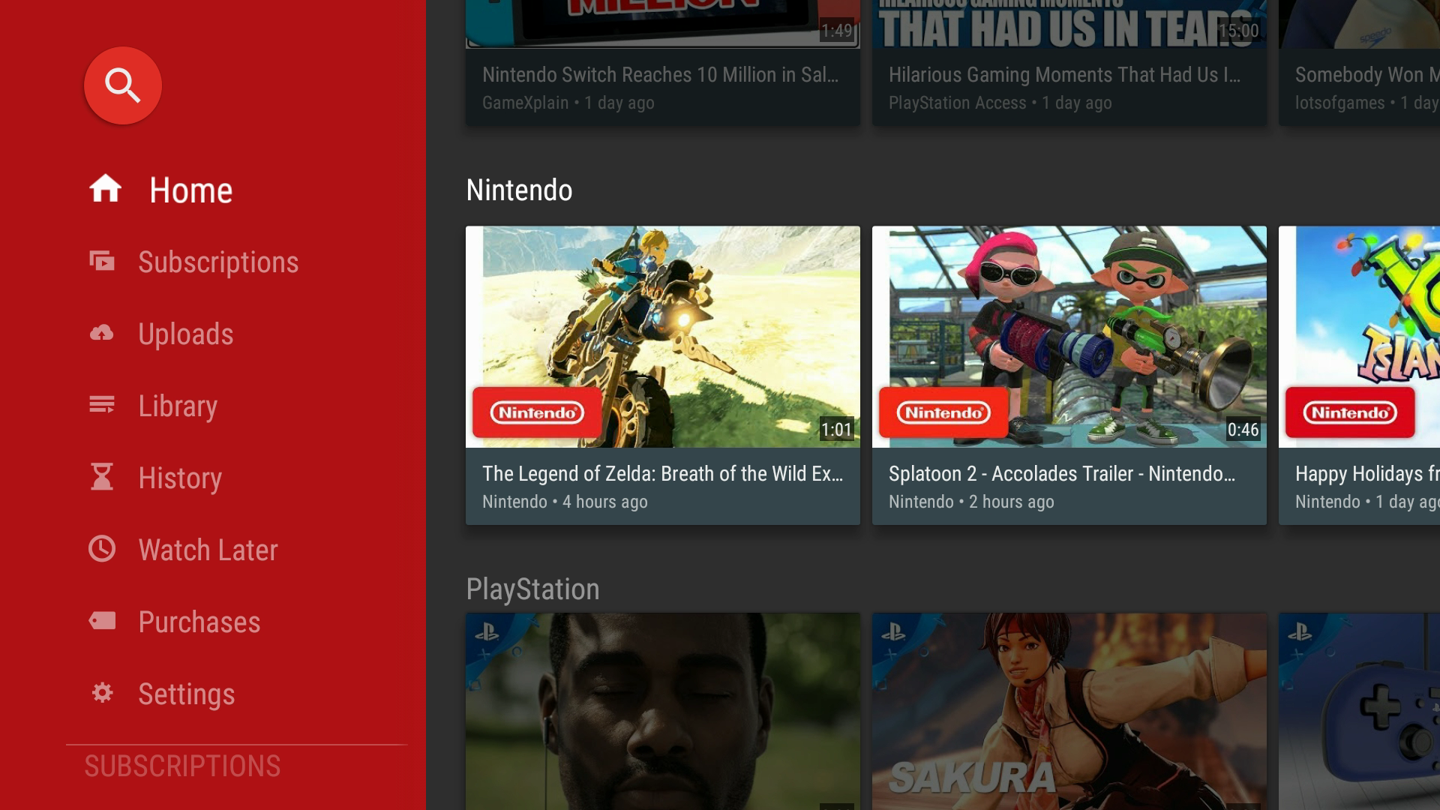Open the Watch Later clock icon
Screen dimensions: 1440x810
[103, 549]
